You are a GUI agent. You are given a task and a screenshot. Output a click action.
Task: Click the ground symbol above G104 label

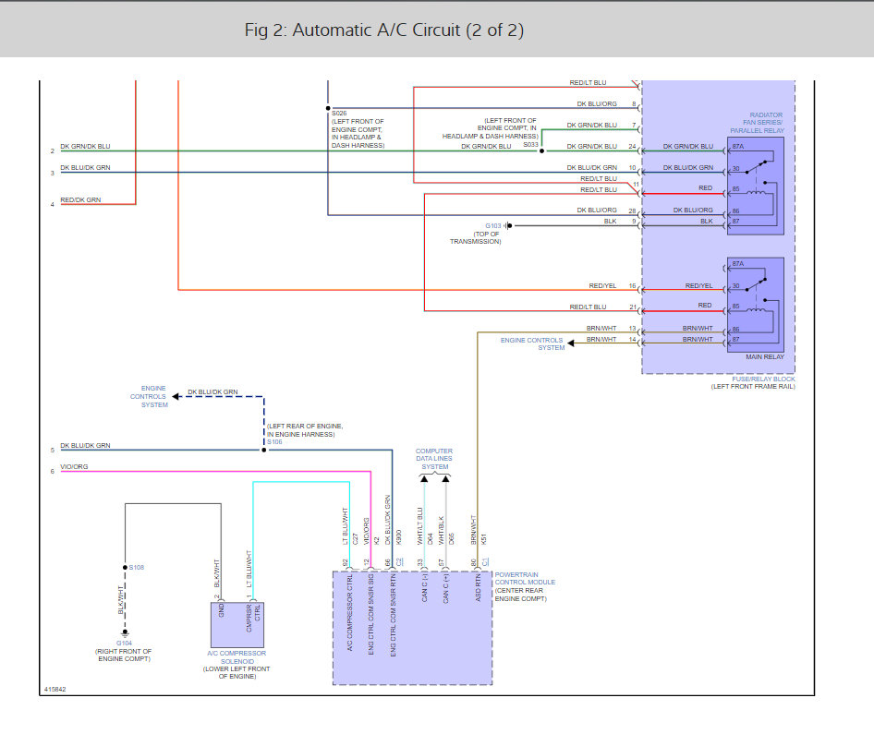125,633
